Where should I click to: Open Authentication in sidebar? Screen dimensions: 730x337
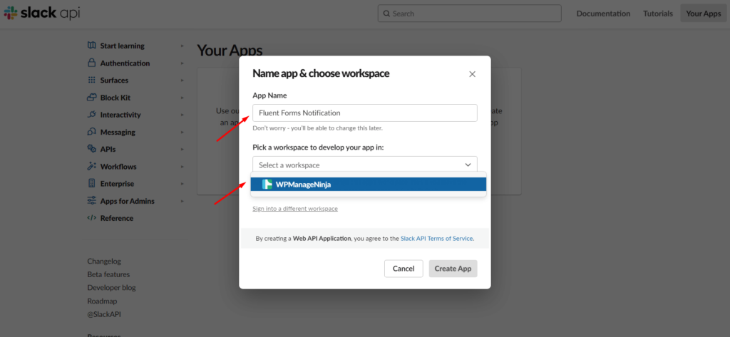125,63
